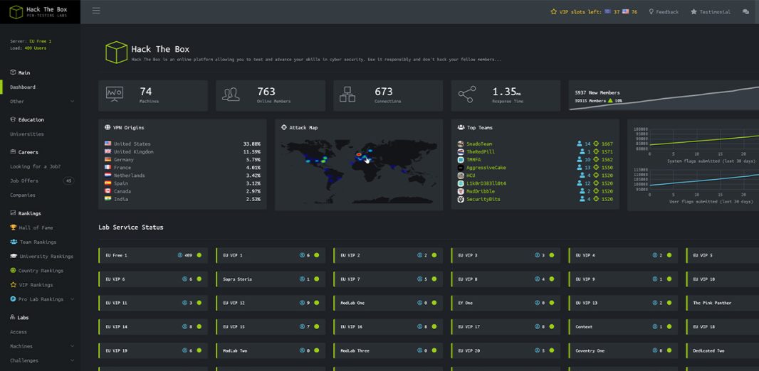Open the SecurityBits team link
The image size is (759, 371).
tap(483, 199)
